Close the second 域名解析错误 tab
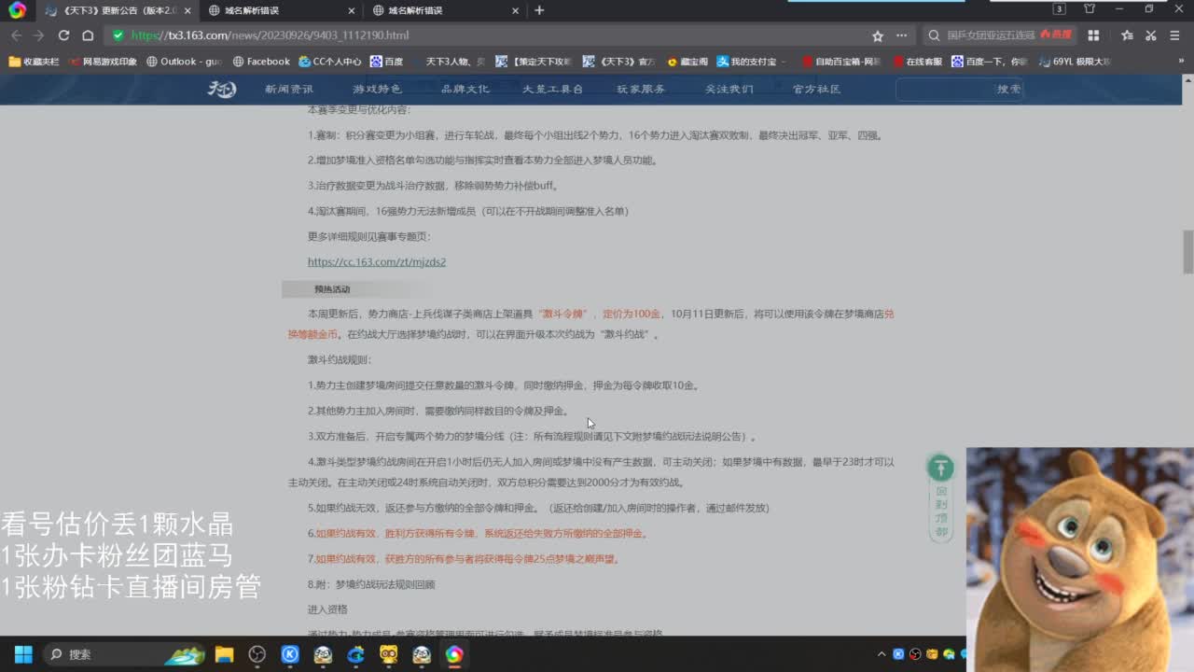Screen dimensions: 1194x672 click(514, 10)
